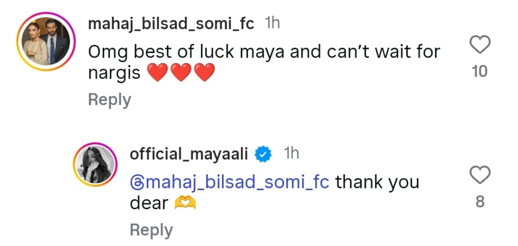The height and width of the screenshot is (246, 518).
Task: Click the Threads icon before the mention
Action: [x=136, y=181]
